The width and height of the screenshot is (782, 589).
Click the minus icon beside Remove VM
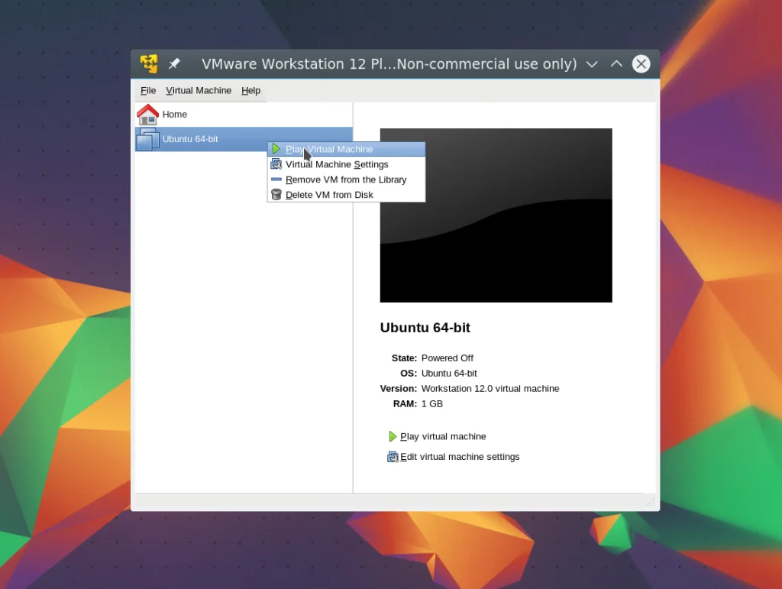point(276,180)
